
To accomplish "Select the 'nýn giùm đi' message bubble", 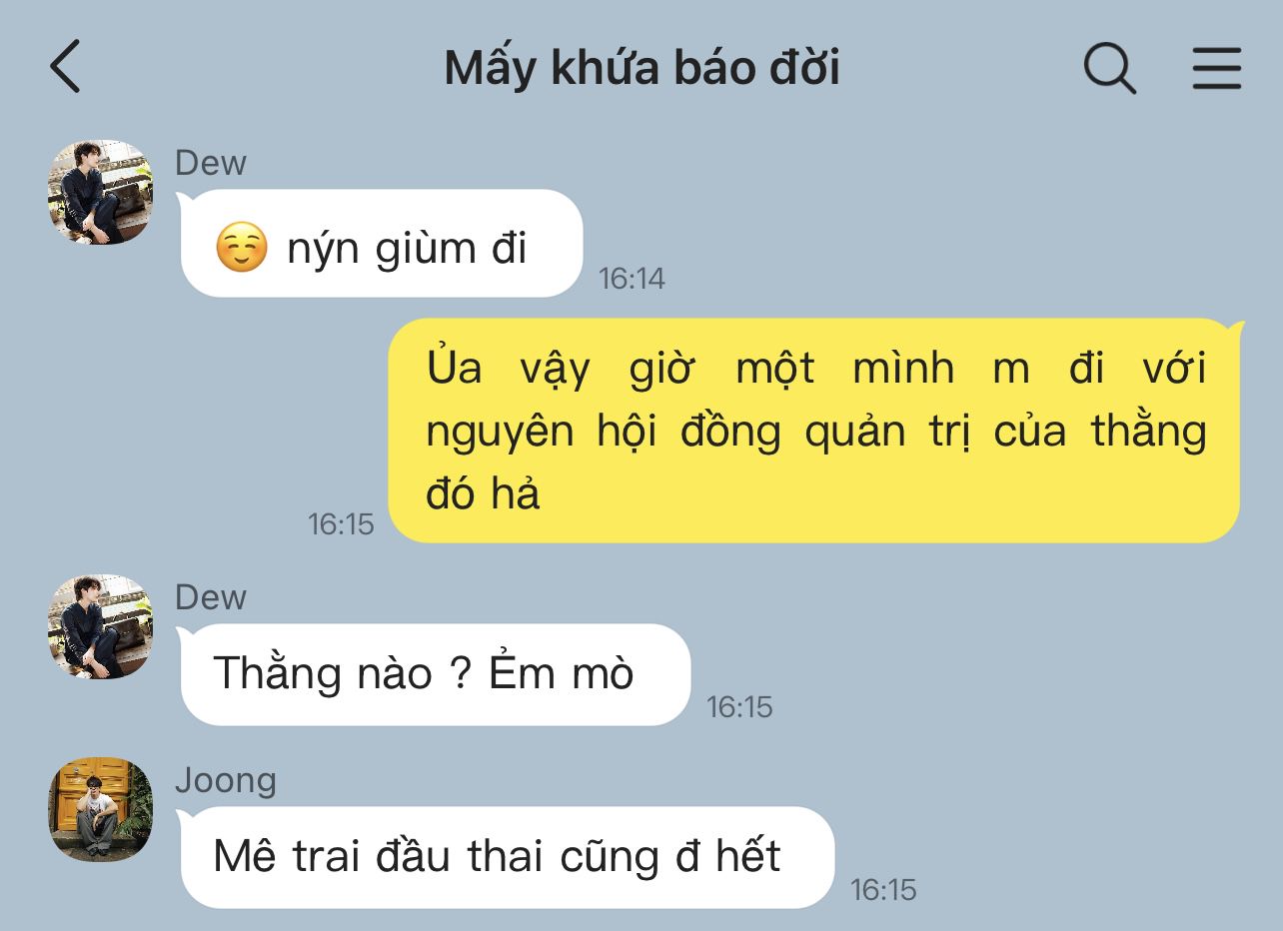I will (x=381, y=244).
